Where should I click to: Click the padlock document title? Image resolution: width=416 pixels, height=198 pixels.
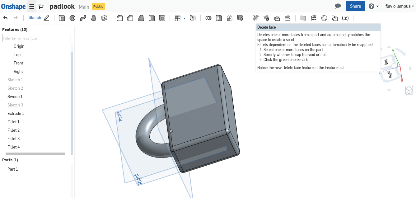[62, 6]
